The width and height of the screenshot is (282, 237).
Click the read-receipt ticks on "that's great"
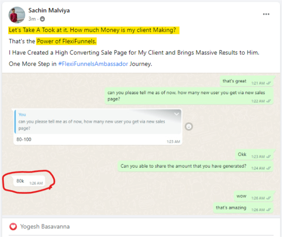[268, 83]
